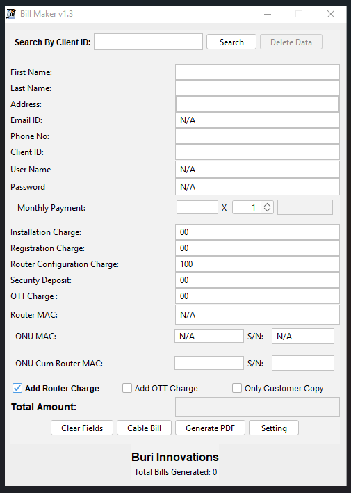
Task: Focus the Last Name input field
Action: (x=257, y=88)
